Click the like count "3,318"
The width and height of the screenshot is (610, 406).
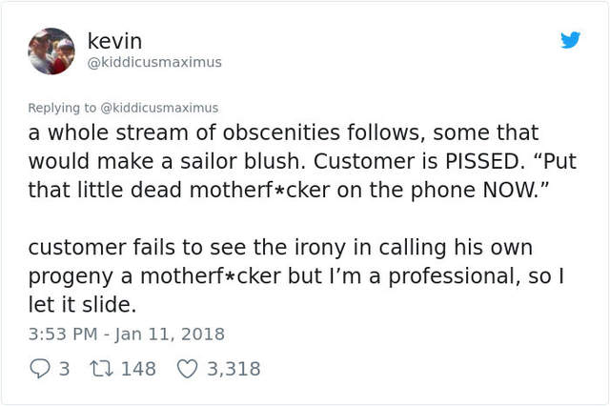(234, 369)
